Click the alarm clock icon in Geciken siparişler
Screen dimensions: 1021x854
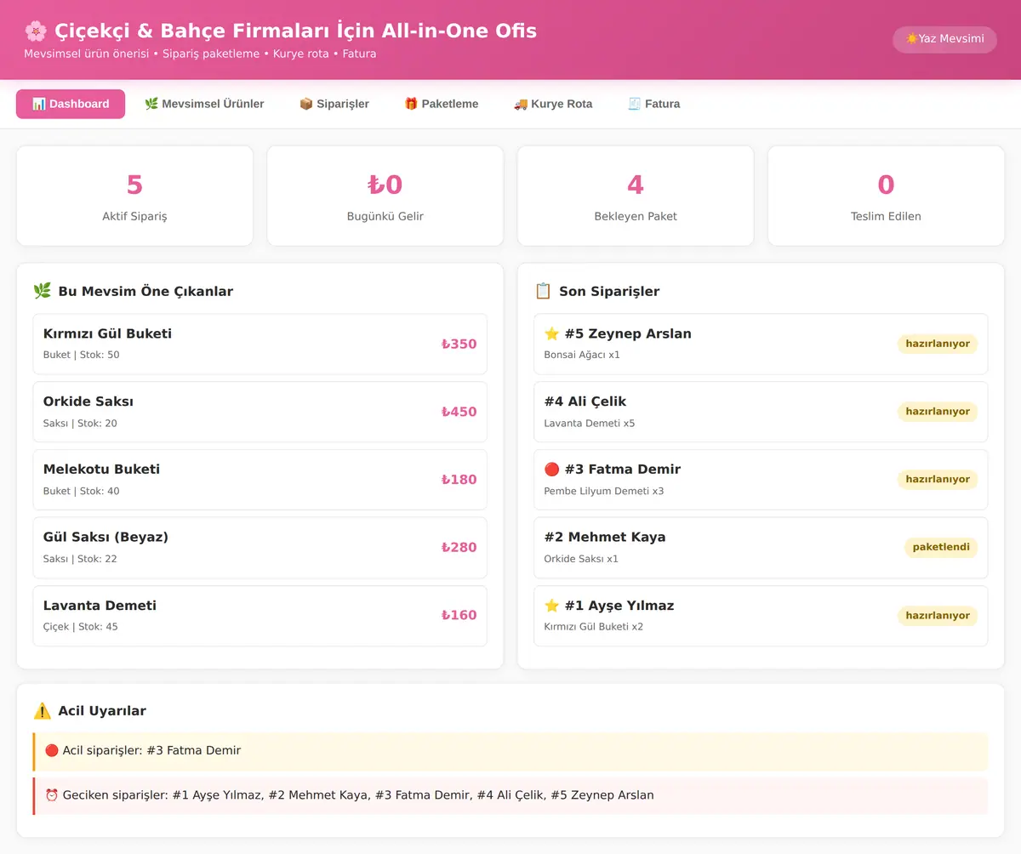[52, 795]
